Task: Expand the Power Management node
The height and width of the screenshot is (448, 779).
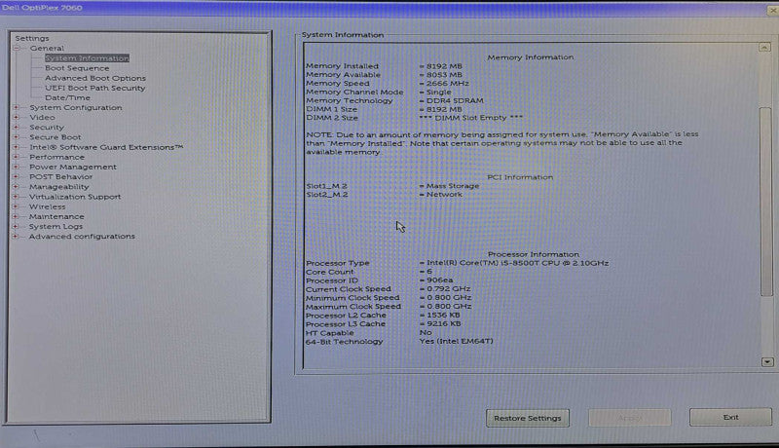Action: coord(16,167)
